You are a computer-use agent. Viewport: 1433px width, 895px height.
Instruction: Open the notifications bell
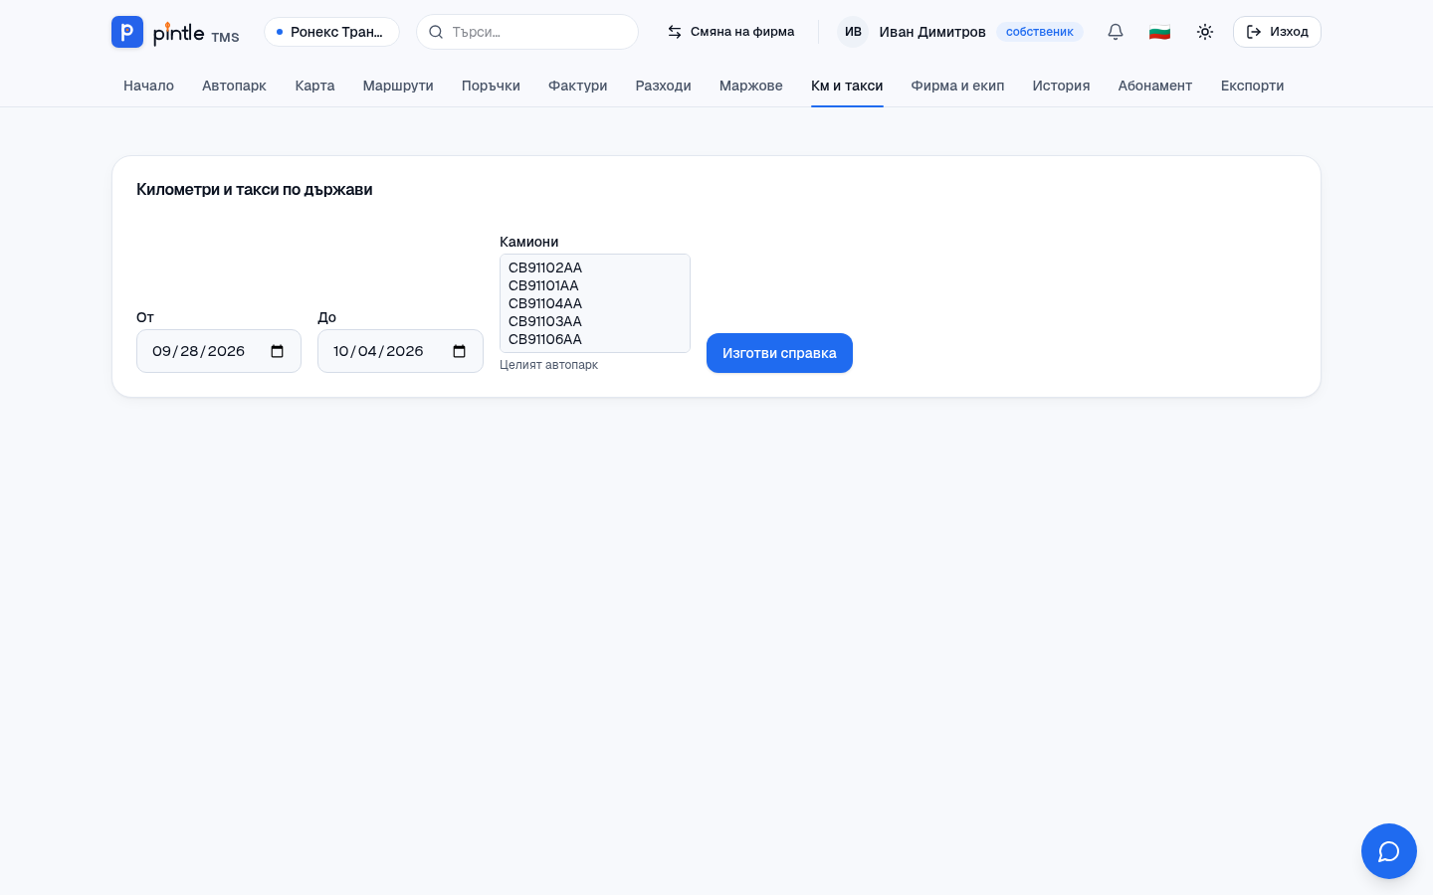1116,32
